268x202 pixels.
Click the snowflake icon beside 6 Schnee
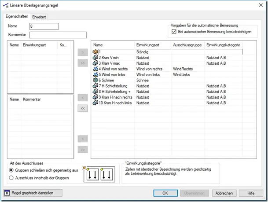click(95, 80)
